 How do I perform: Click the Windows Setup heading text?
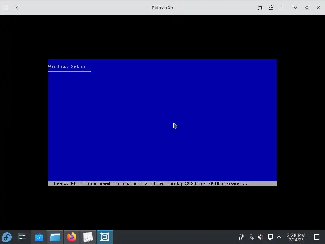pyautogui.click(x=67, y=66)
